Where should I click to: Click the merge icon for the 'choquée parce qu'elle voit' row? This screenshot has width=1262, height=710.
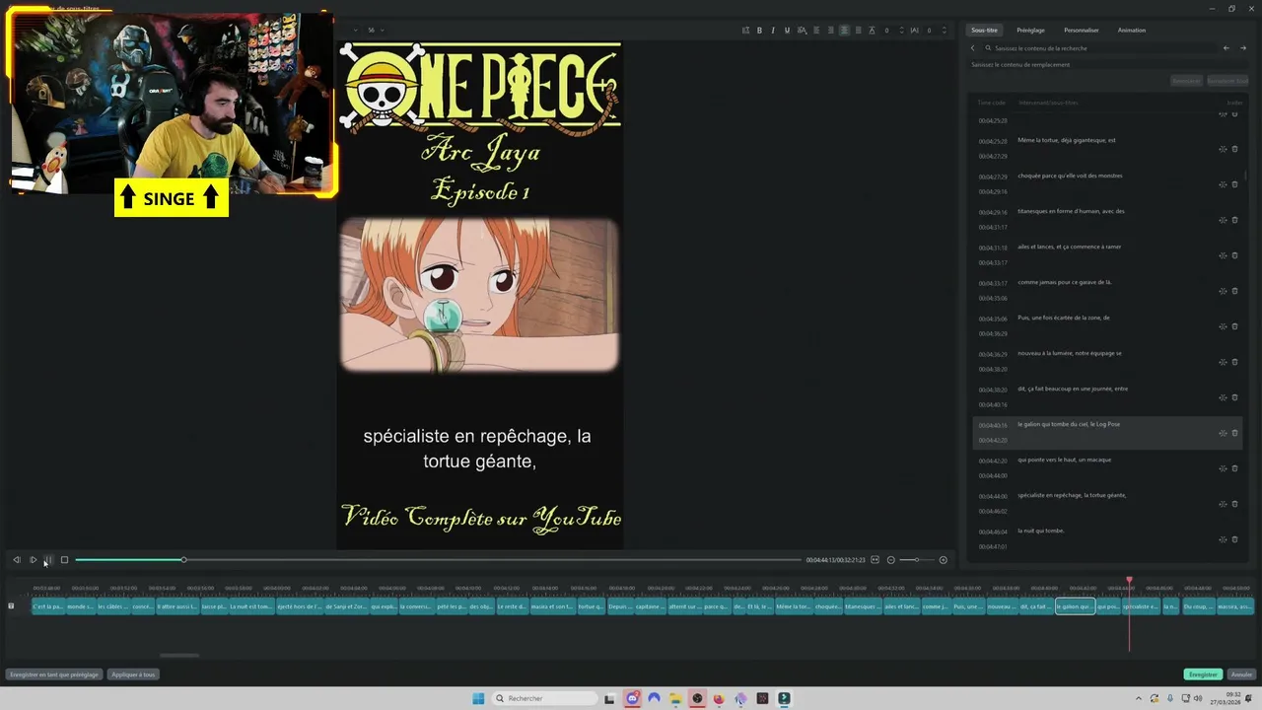coord(1223,184)
